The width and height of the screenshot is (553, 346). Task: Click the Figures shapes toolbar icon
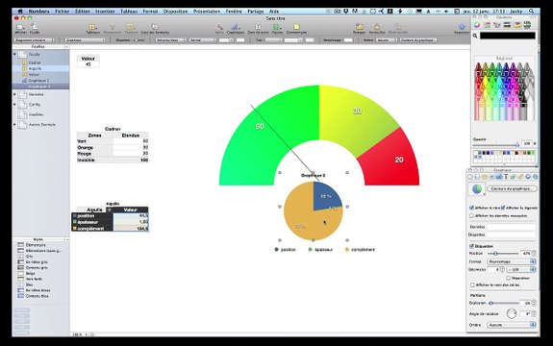[277, 29]
